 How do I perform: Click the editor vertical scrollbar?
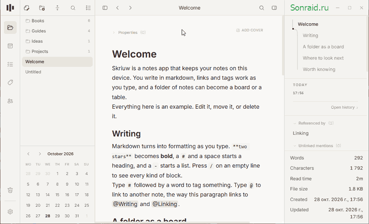[x=283, y=45]
